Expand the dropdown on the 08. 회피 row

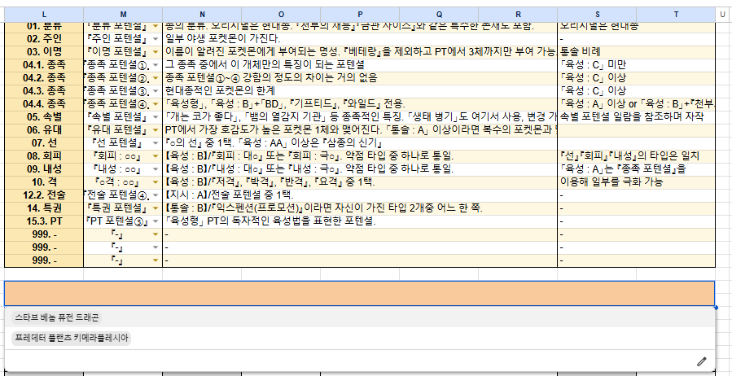tap(156, 156)
